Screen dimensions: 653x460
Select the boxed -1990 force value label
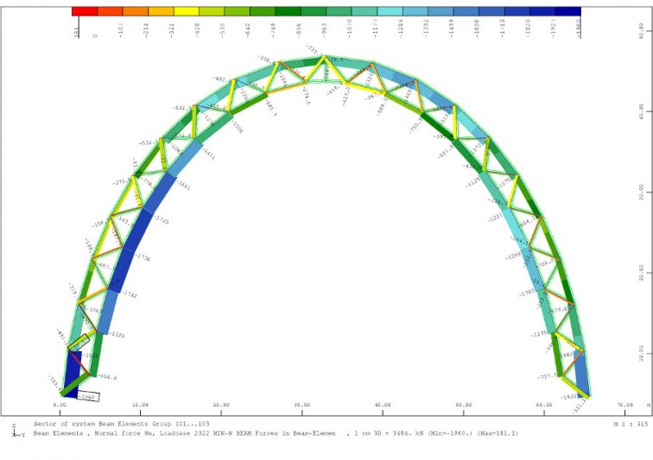click(87, 397)
